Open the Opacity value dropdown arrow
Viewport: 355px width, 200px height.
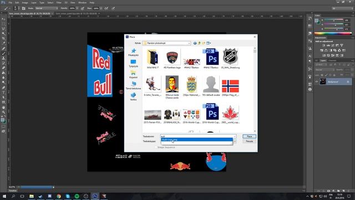77,8
